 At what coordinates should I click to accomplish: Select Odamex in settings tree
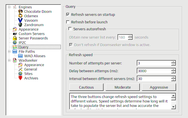tap(31, 16)
